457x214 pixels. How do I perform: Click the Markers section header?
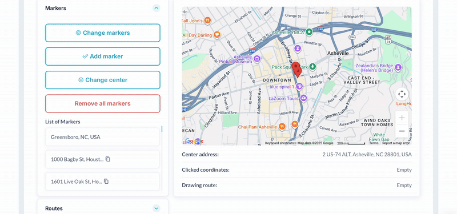(x=103, y=8)
